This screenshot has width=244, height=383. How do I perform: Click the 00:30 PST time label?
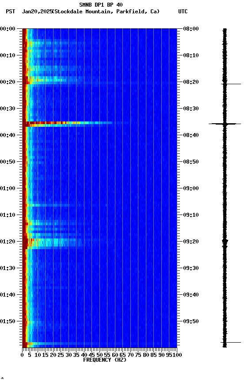click(x=8, y=109)
